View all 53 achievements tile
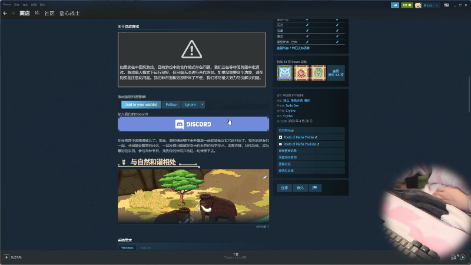Image resolution: width=471 pixels, height=265 pixels. (336, 72)
